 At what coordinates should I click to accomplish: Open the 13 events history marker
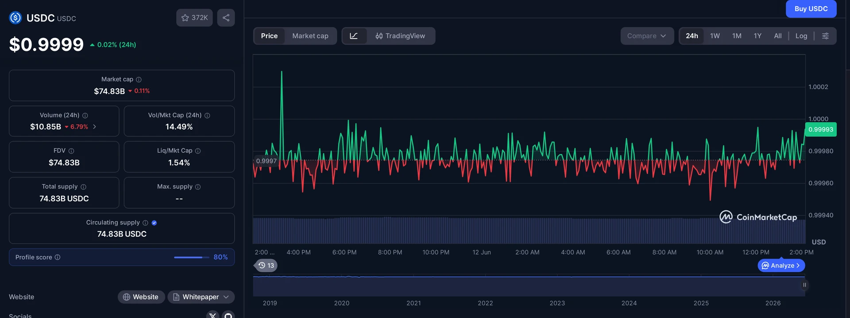click(x=266, y=265)
